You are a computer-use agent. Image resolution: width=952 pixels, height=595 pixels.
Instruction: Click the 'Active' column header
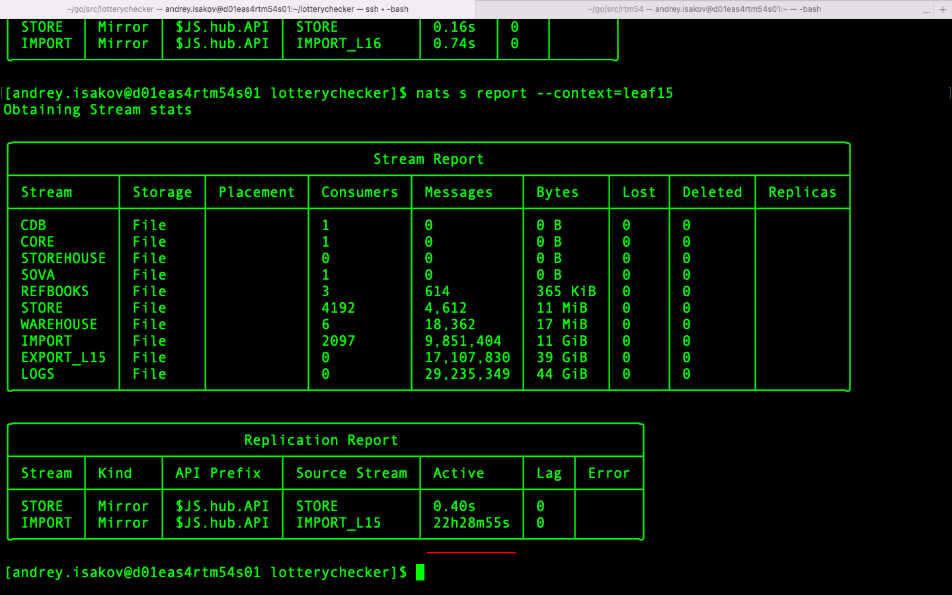pos(459,473)
